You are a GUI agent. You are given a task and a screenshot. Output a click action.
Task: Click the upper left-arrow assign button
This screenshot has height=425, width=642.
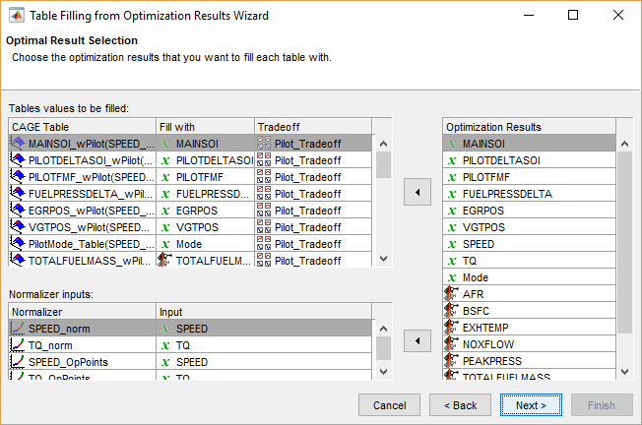pyautogui.click(x=417, y=193)
